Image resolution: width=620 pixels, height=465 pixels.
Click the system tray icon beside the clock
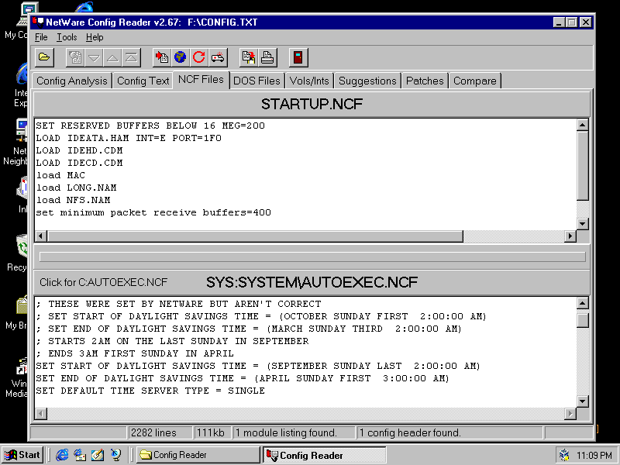pos(565,456)
